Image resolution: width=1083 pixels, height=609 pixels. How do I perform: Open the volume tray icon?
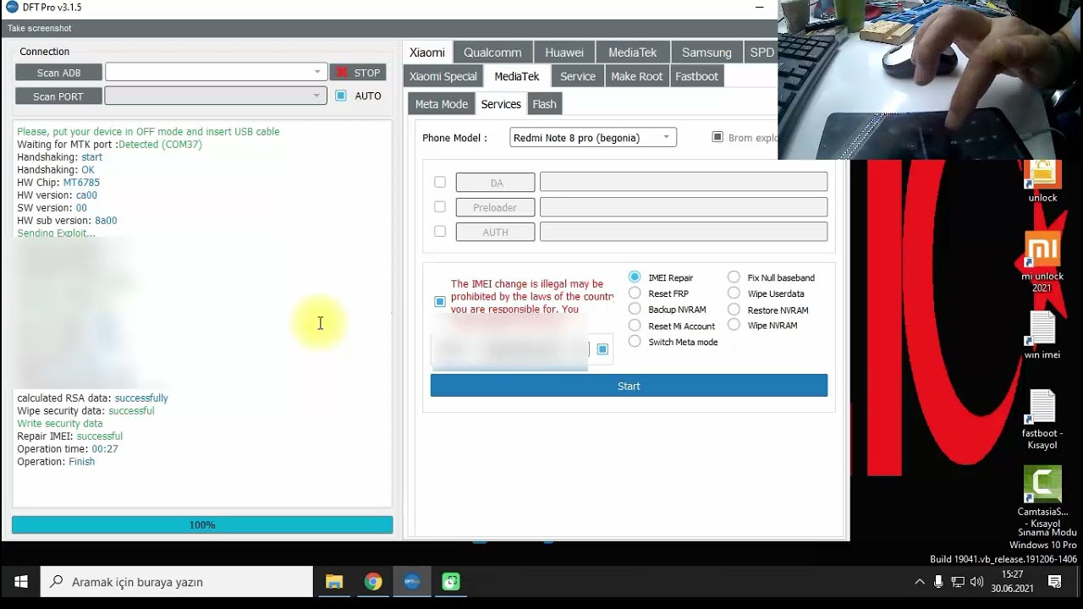[977, 582]
